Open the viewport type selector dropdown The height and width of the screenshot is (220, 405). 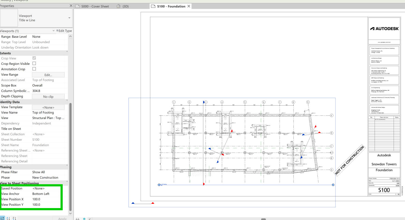[69, 18]
